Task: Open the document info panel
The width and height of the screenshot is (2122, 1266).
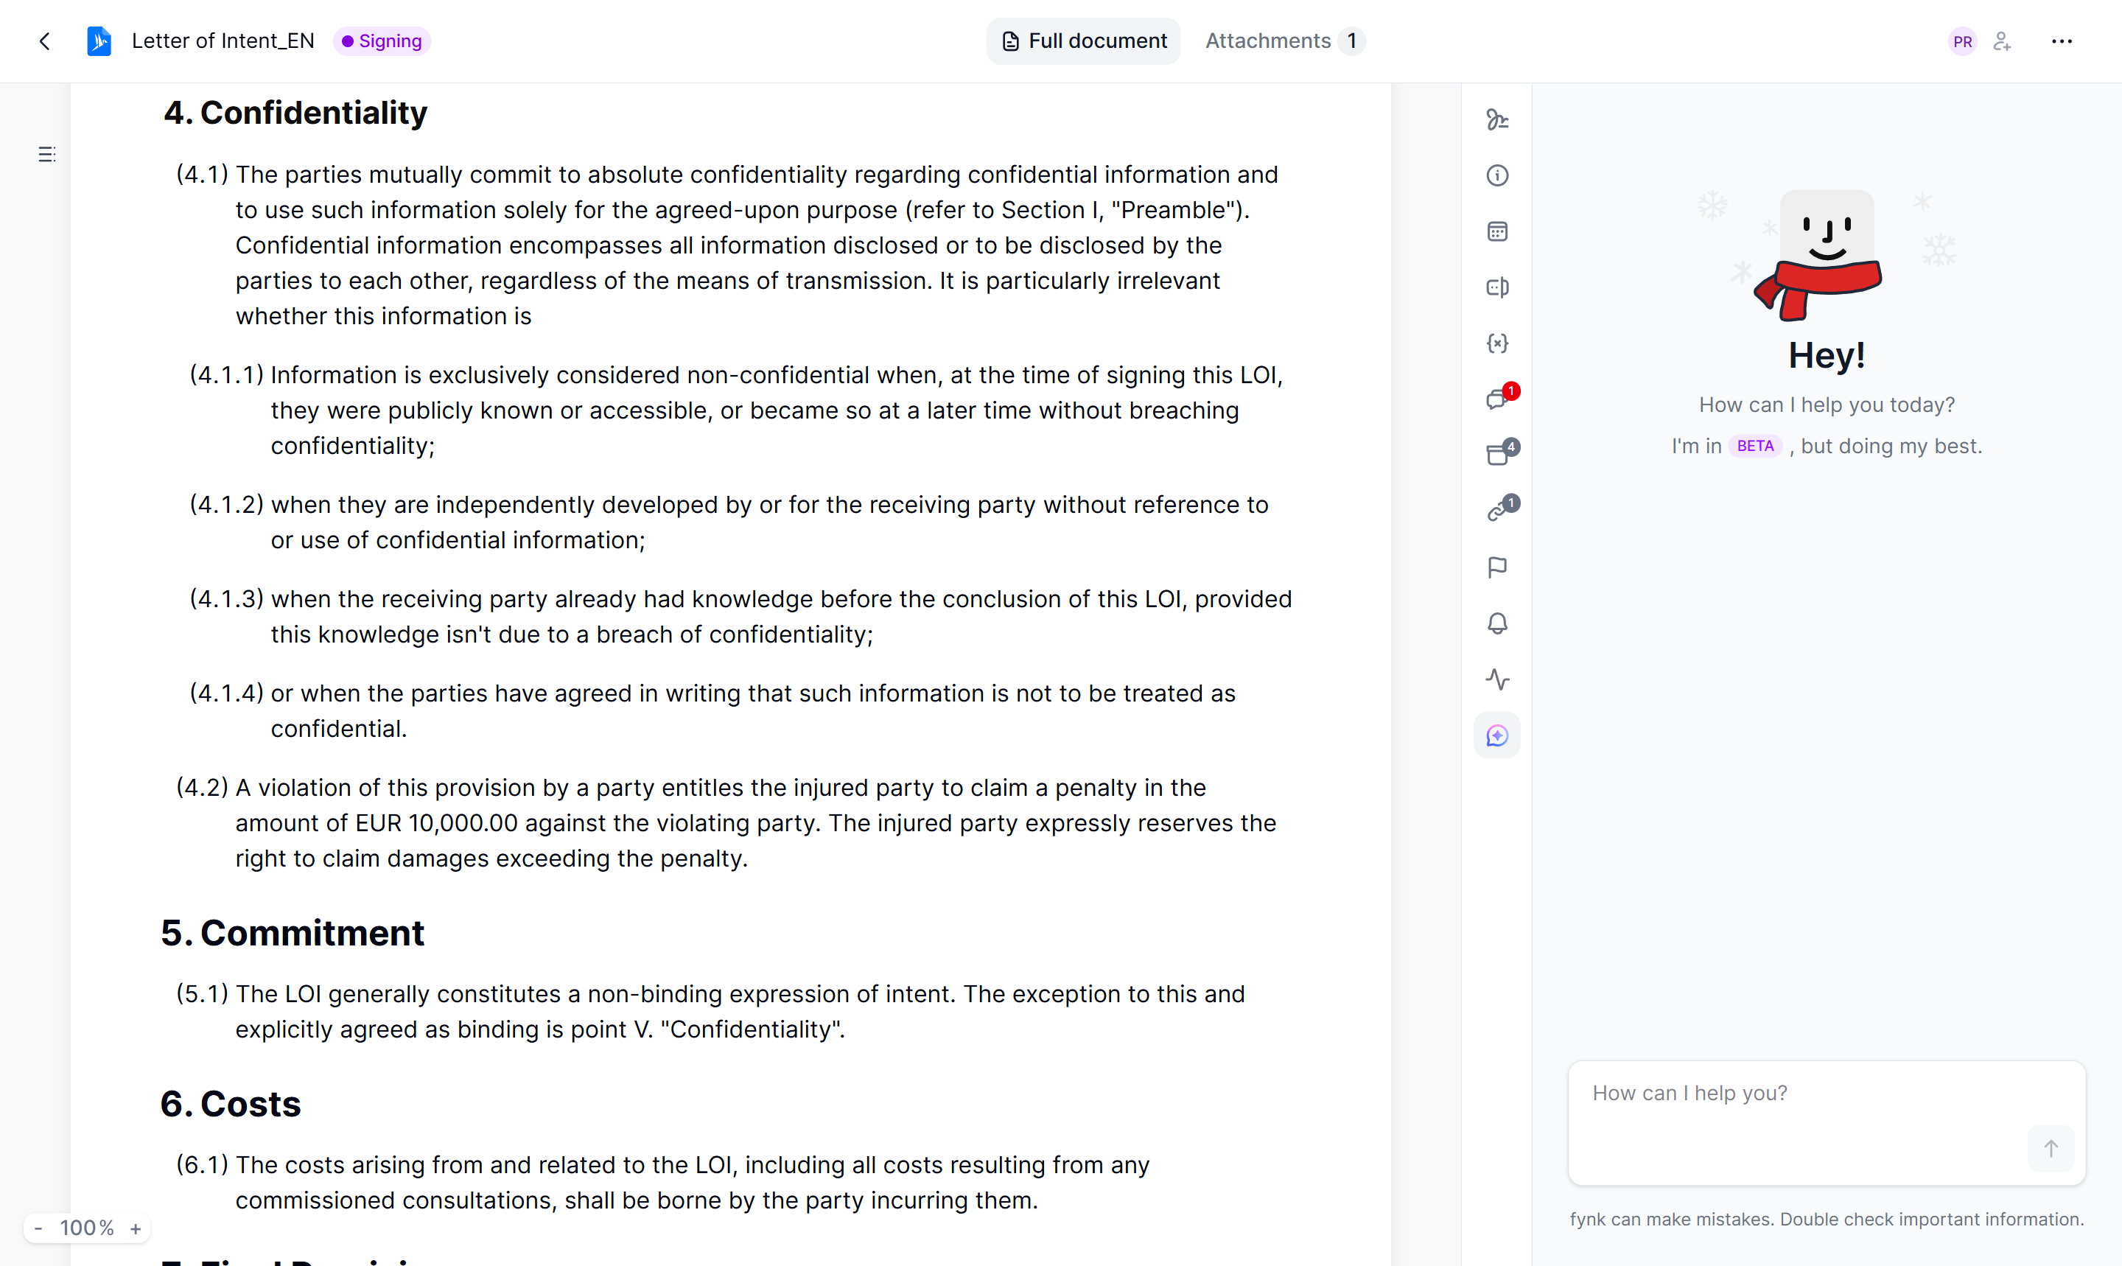Action: [1497, 175]
